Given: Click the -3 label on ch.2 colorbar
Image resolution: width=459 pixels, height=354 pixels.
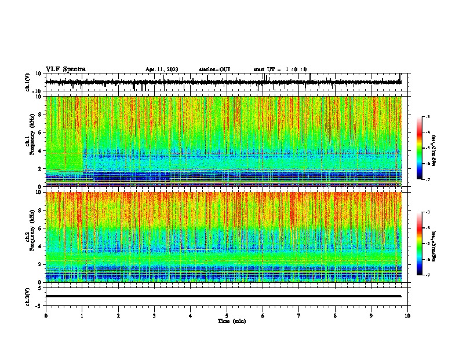Looking at the screenshot, I should (x=427, y=212).
